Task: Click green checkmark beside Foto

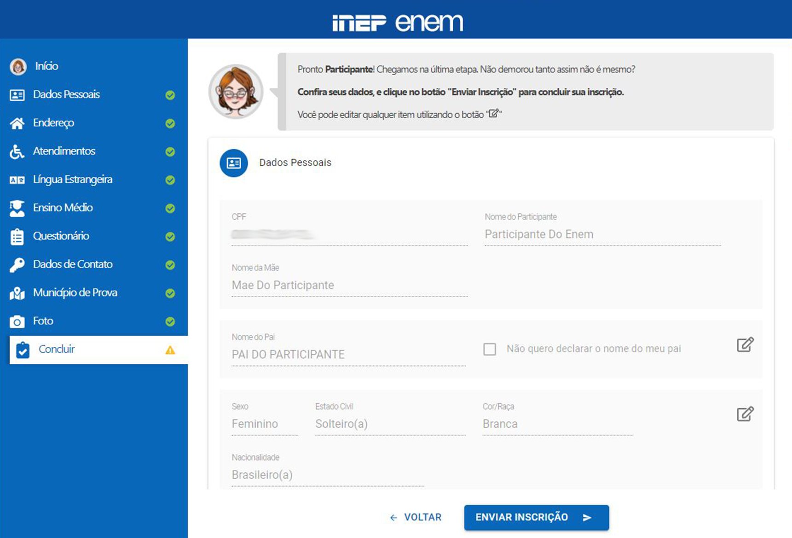Action: coord(170,322)
